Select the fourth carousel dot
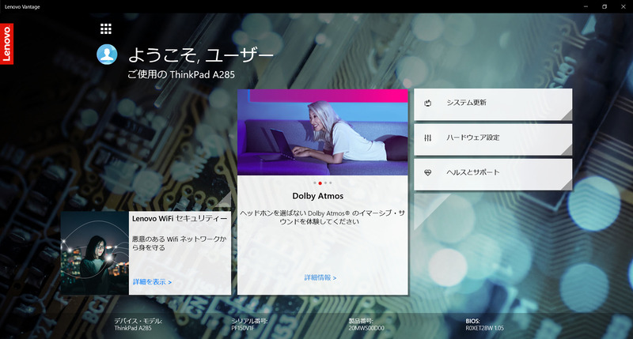Screen dimensions: 633x339 (331, 183)
